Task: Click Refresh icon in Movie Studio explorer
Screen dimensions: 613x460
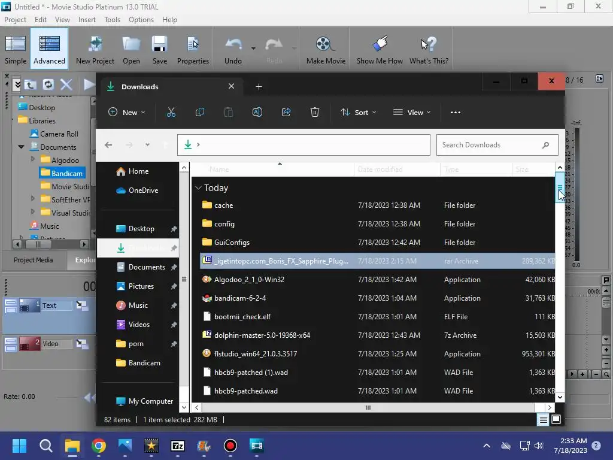Action: pyautogui.click(x=48, y=84)
